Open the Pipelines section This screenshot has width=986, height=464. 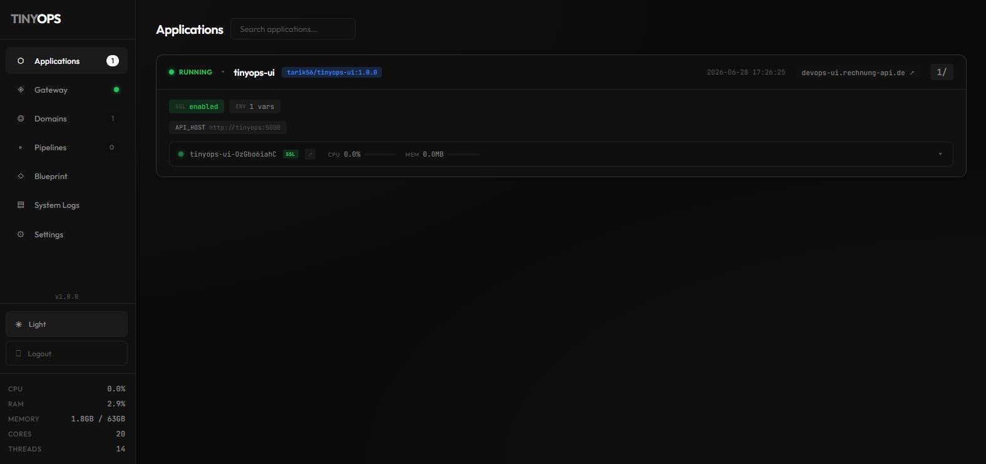coord(66,147)
